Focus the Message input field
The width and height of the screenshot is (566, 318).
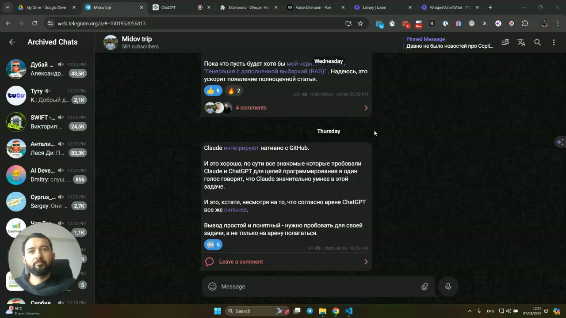coord(318,287)
